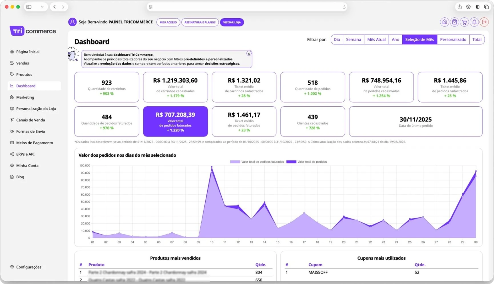Toggle the browser sidebar icon
This screenshot has width=494, height=284.
[29, 7]
